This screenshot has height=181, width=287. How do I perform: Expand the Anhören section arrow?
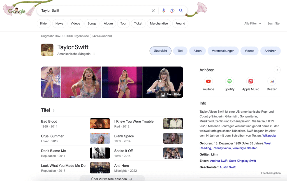[277, 70]
